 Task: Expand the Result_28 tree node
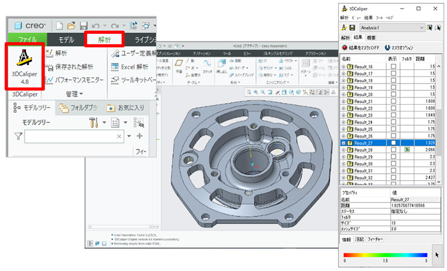(343, 150)
